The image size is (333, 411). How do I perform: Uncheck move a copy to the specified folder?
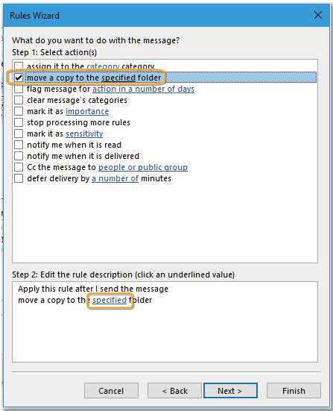coord(19,78)
